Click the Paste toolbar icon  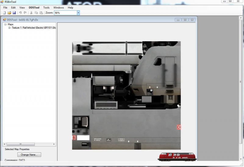41,13
